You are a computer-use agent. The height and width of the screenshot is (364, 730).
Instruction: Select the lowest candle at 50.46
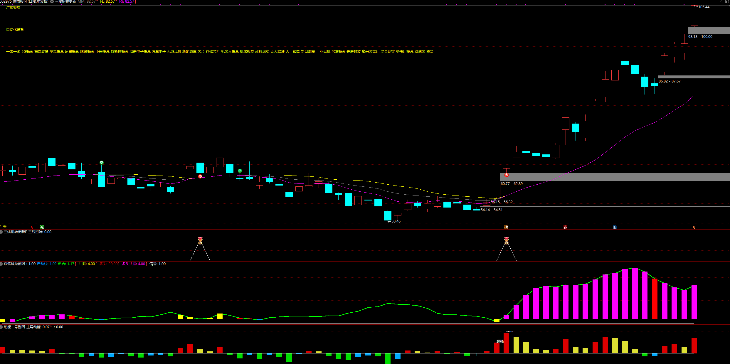[x=388, y=215]
